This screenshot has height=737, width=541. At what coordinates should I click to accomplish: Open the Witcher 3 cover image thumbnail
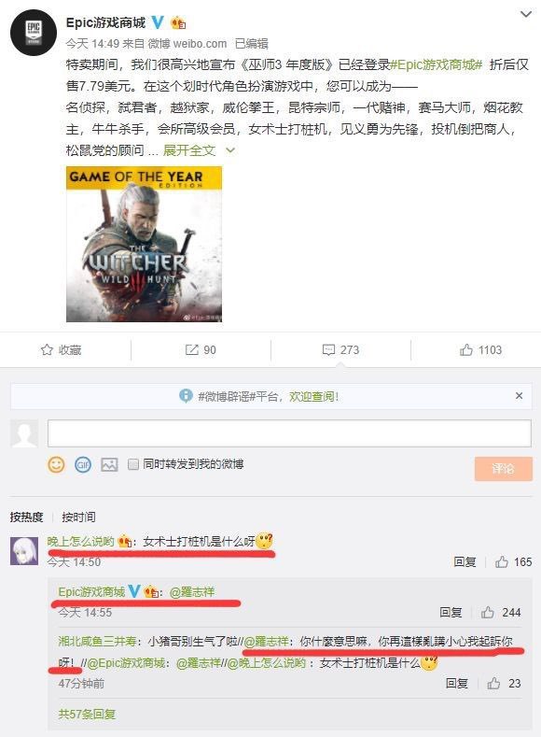(144, 244)
